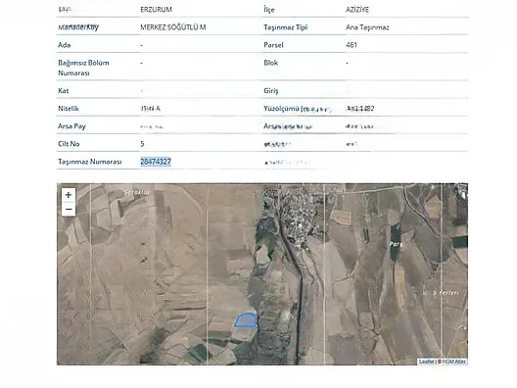Click the Ana Taşınmaz value
517x388 pixels.
pyautogui.click(x=367, y=27)
